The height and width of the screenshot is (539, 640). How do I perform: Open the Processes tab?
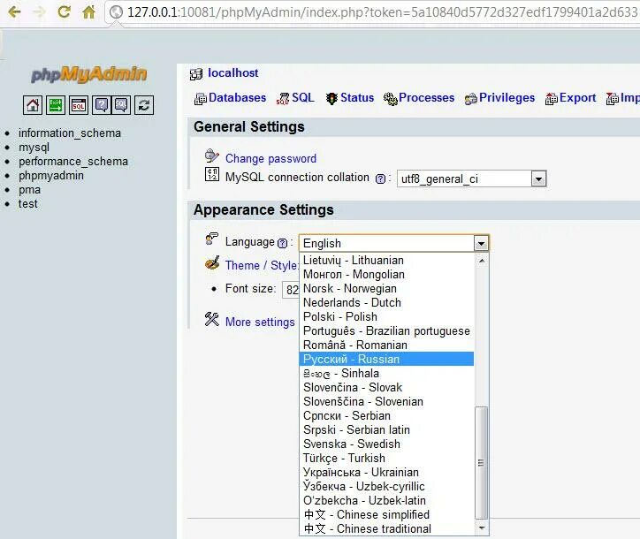pyautogui.click(x=419, y=98)
